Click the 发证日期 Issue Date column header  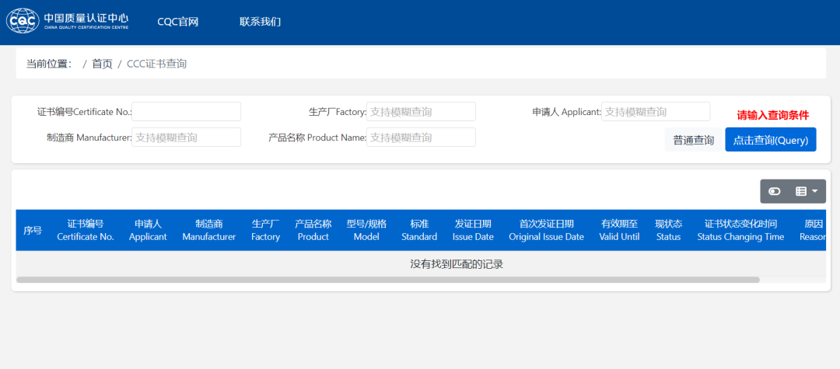(x=473, y=231)
